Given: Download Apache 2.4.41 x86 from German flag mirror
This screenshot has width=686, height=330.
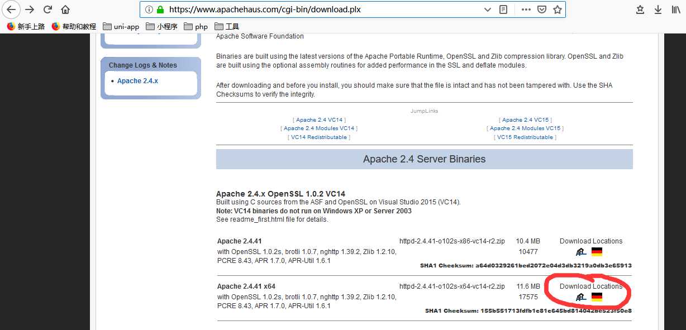Looking at the screenshot, I should pos(597,252).
